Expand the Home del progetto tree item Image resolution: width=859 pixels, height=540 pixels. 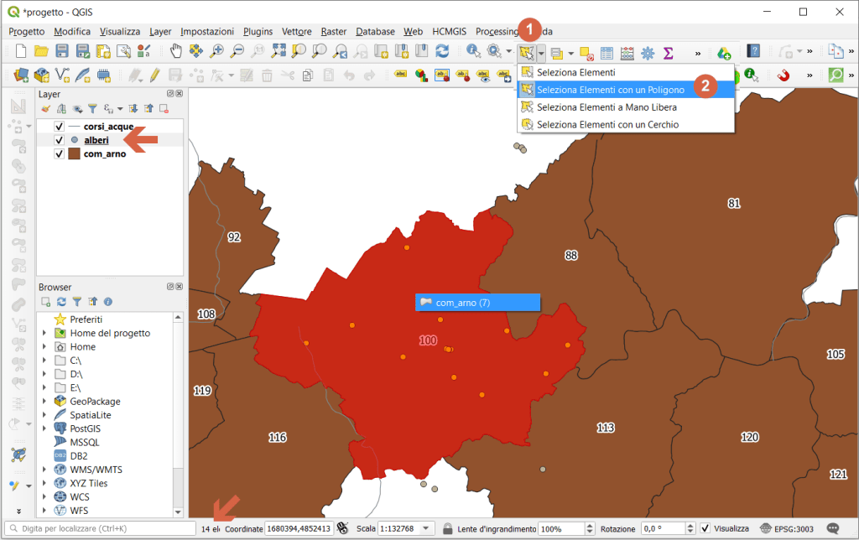point(44,333)
